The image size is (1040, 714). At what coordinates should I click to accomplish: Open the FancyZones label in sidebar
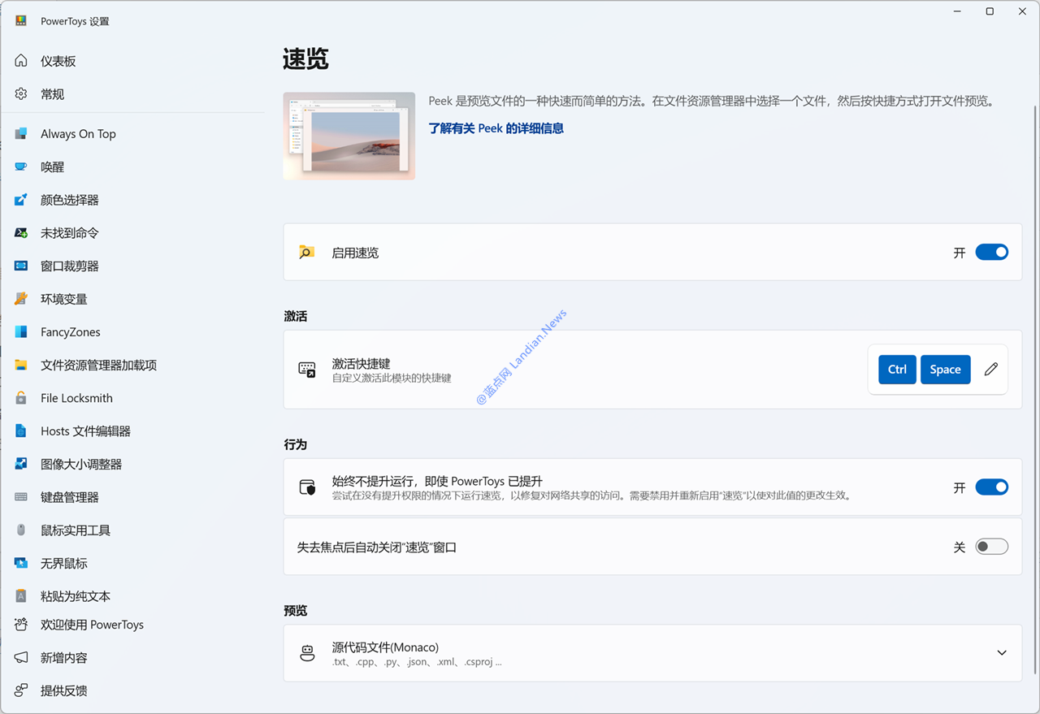click(71, 332)
